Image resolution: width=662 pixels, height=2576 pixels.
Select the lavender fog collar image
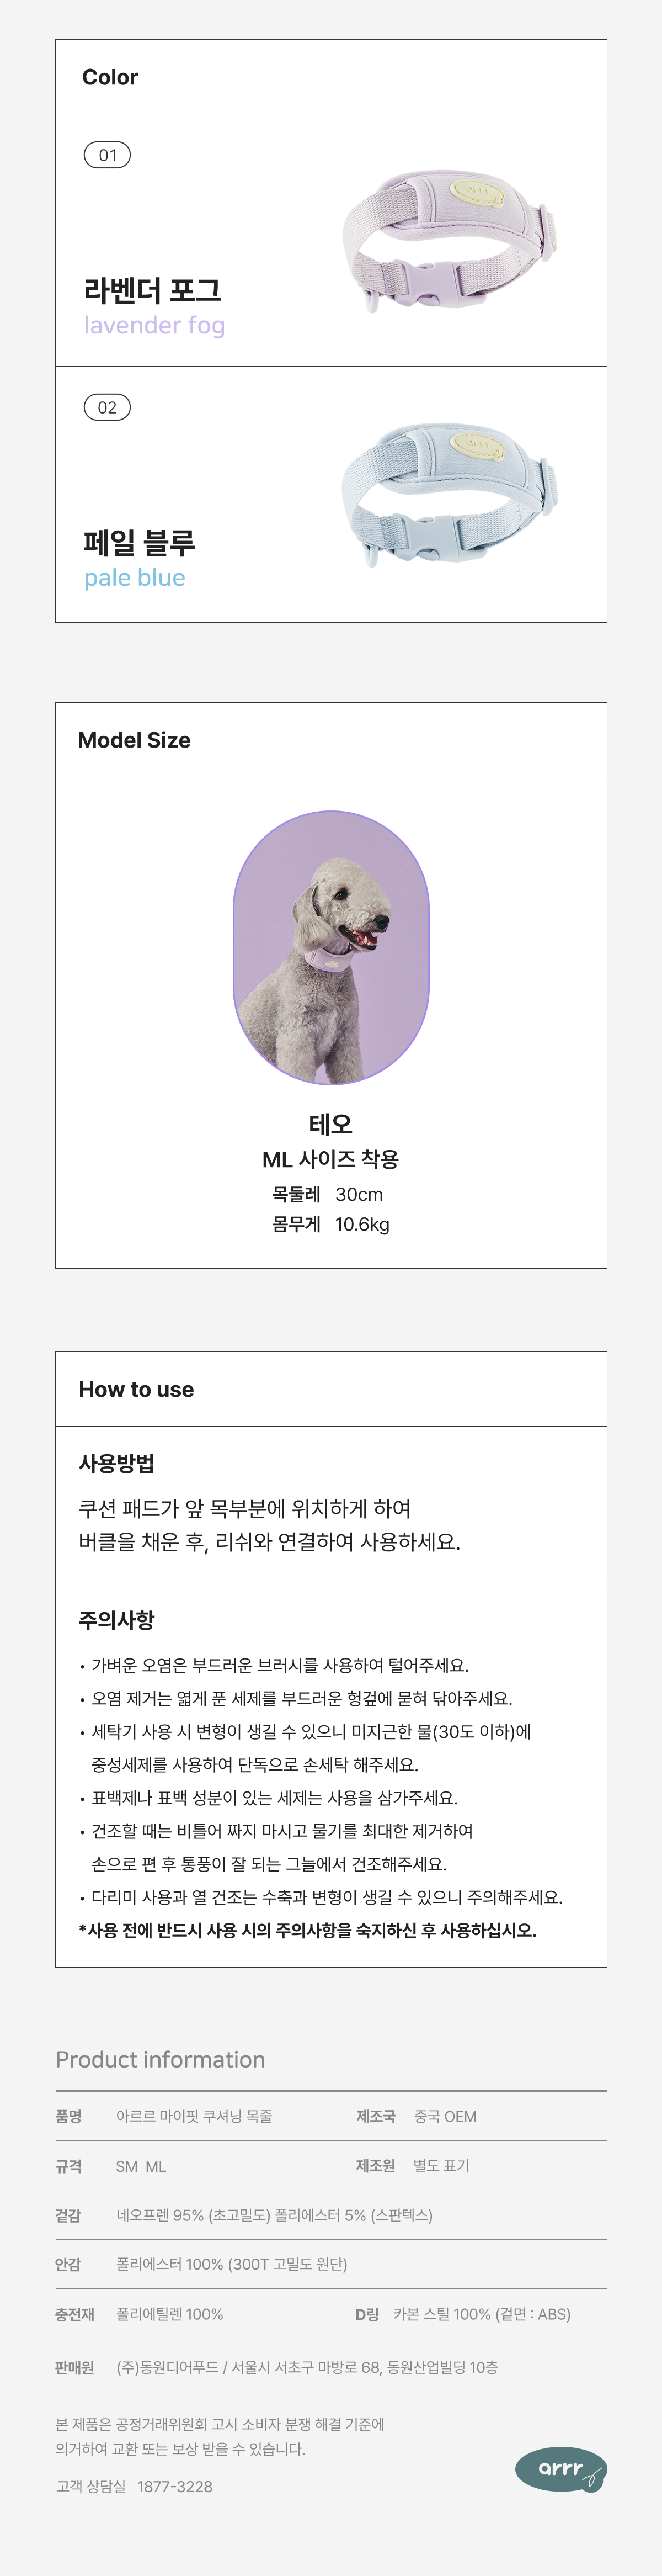(x=449, y=241)
